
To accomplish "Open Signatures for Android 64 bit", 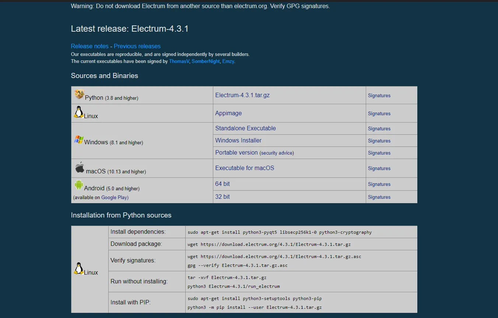I will click(379, 184).
